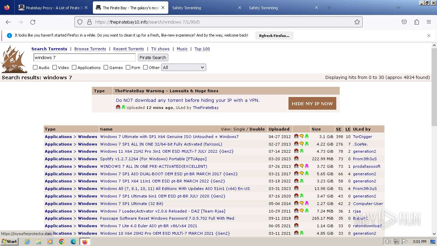Open uploader TorDigger's profile link
437x246 pixels.
(363, 136)
